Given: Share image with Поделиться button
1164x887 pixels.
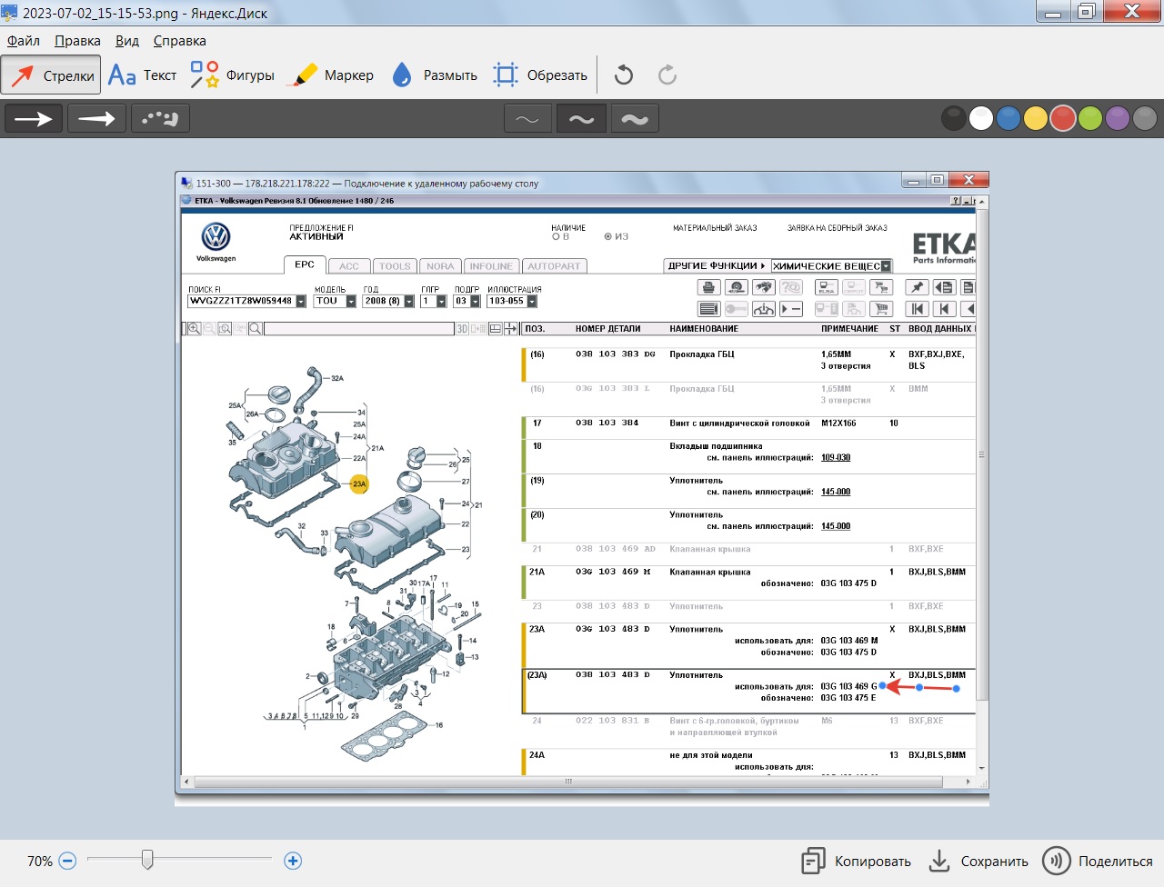Looking at the screenshot, I should click(1098, 861).
